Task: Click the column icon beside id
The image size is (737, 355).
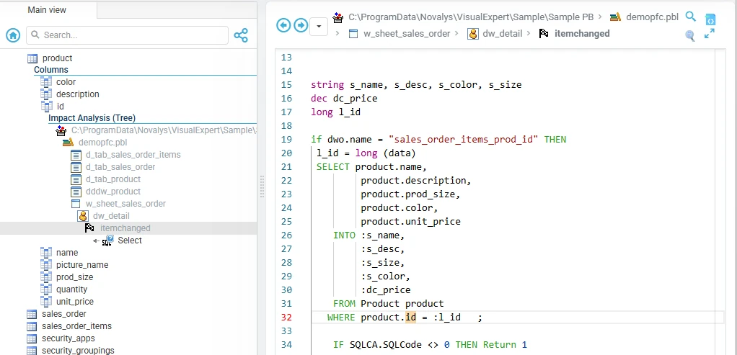Action: [x=46, y=107]
